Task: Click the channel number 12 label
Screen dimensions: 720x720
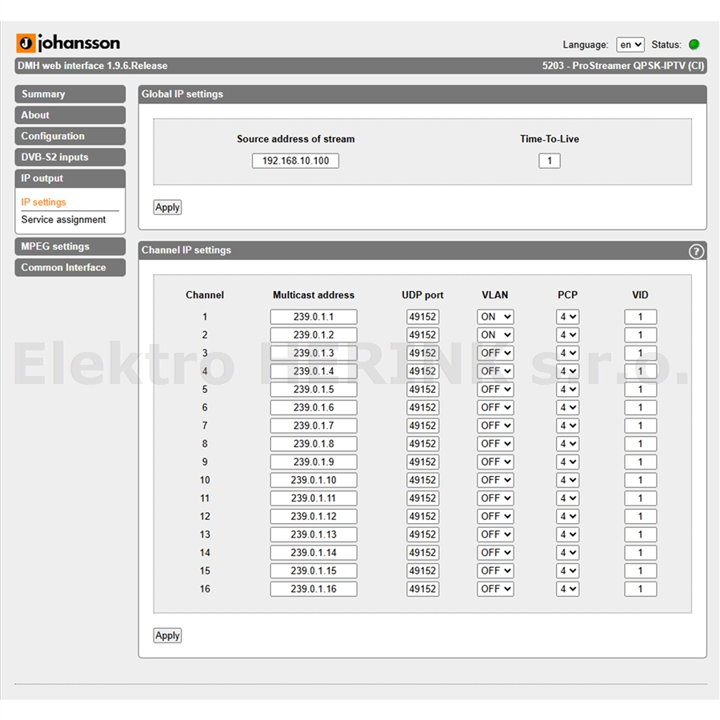Action: (x=205, y=516)
